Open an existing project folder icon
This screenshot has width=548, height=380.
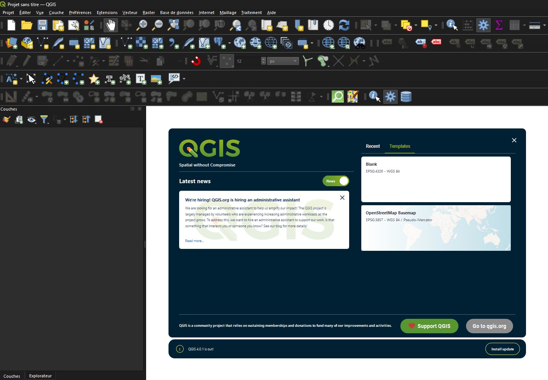[x=27, y=25]
